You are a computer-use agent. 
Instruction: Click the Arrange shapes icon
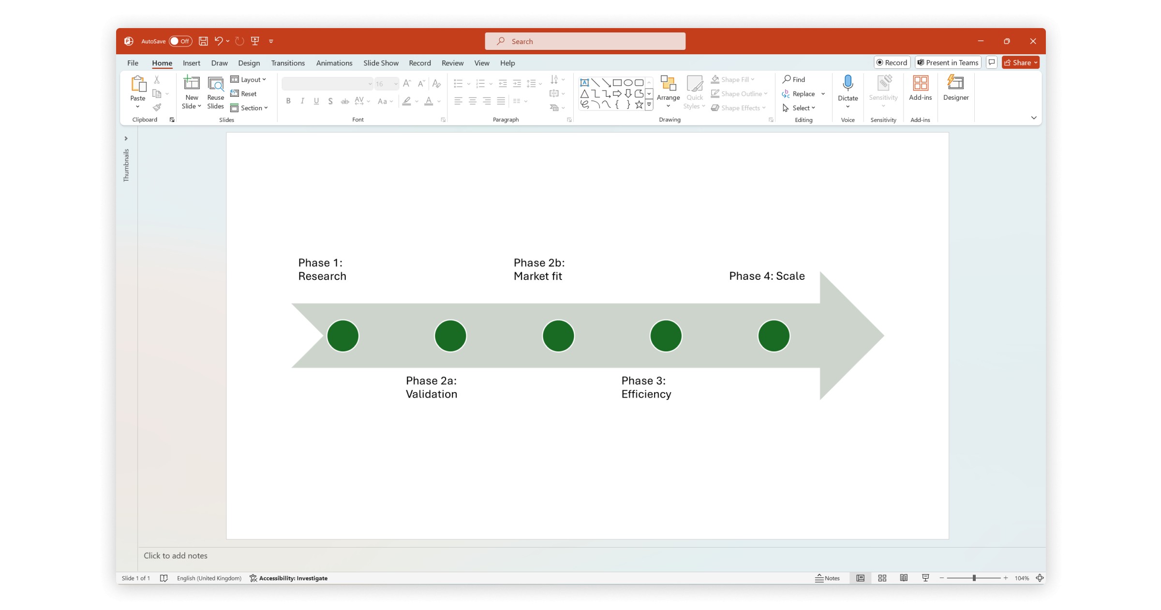click(668, 83)
